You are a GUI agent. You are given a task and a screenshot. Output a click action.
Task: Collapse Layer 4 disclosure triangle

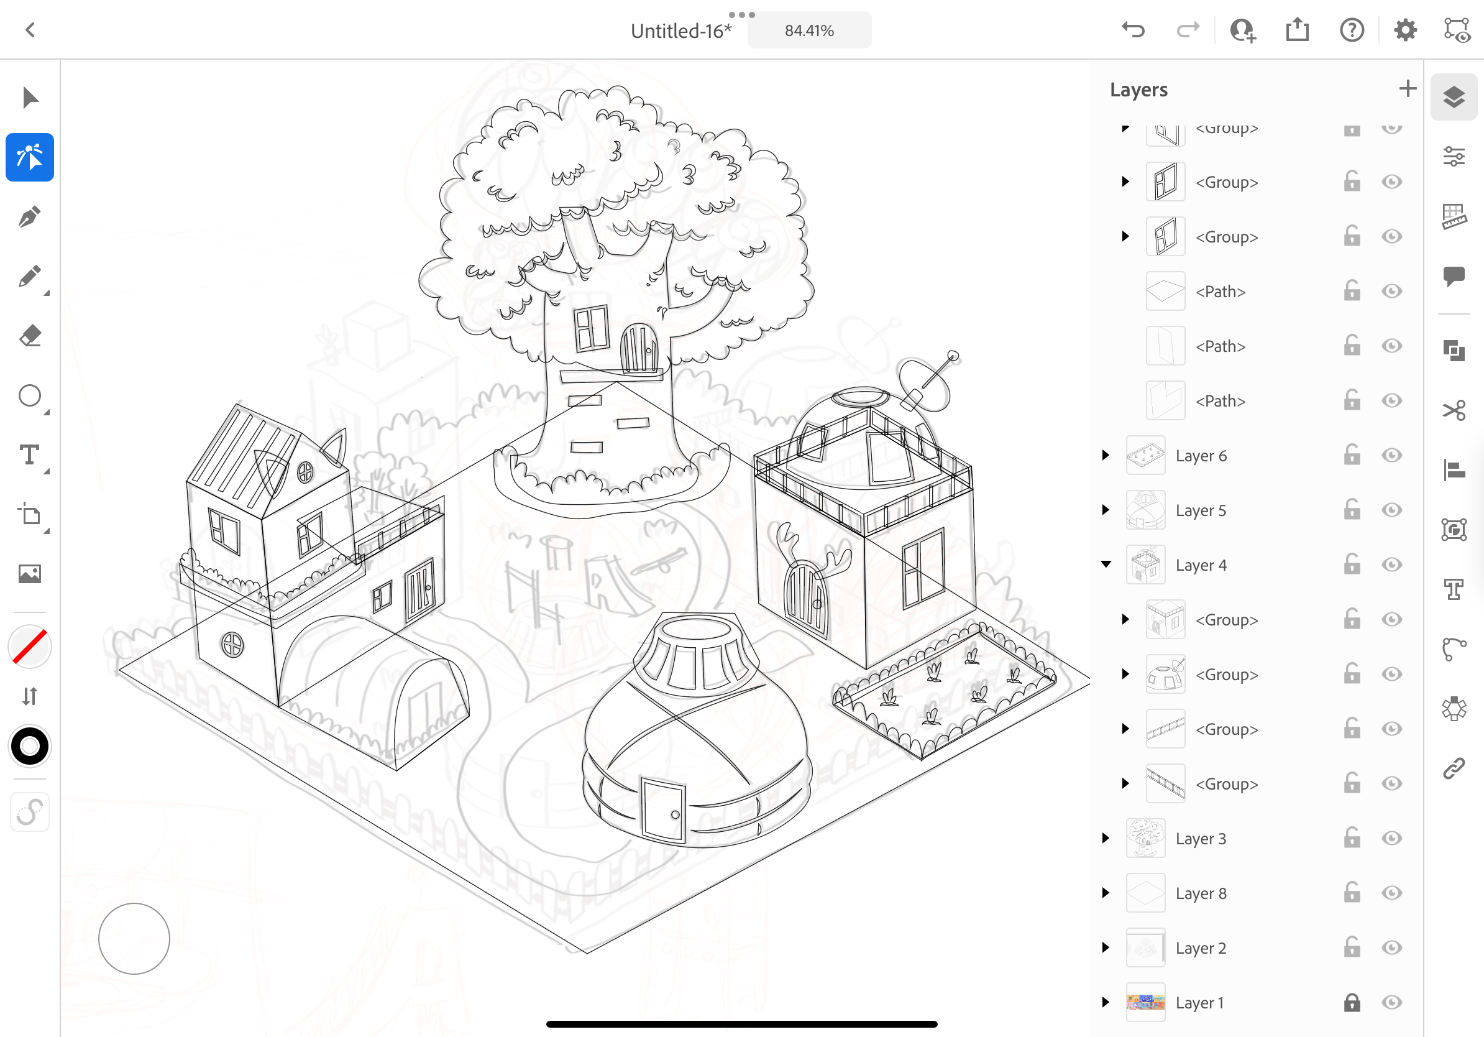(x=1106, y=565)
